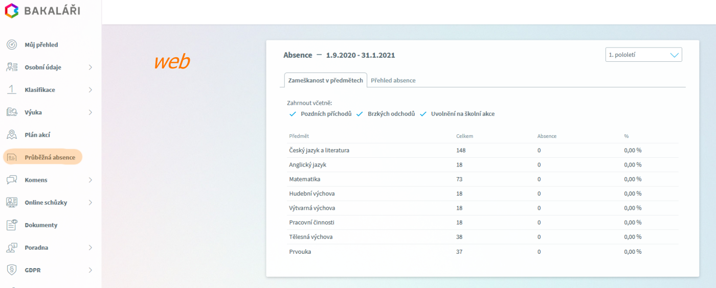
Task: Select the Výtvarná výchova row
Action: pyautogui.click(x=483, y=208)
